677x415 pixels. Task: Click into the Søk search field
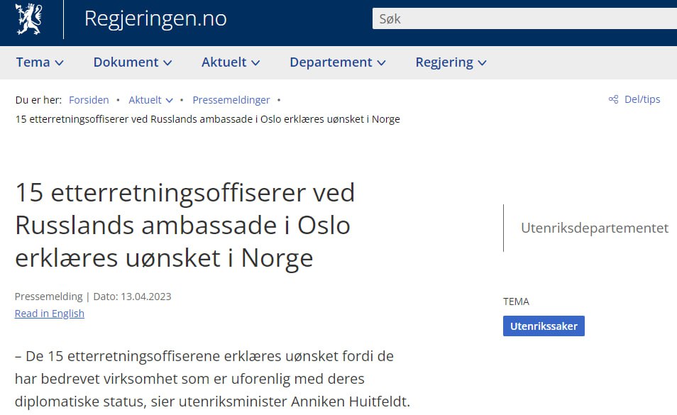pyautogui.click(x=524, y=19)
